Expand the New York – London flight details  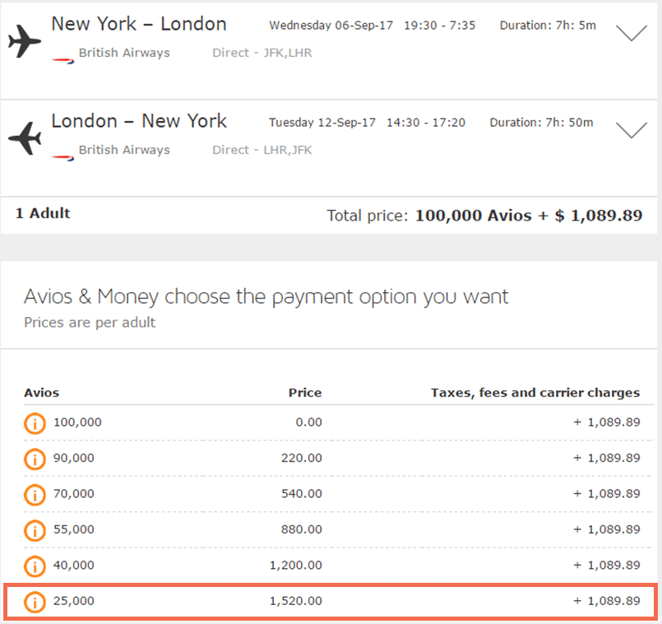[632, 33]
